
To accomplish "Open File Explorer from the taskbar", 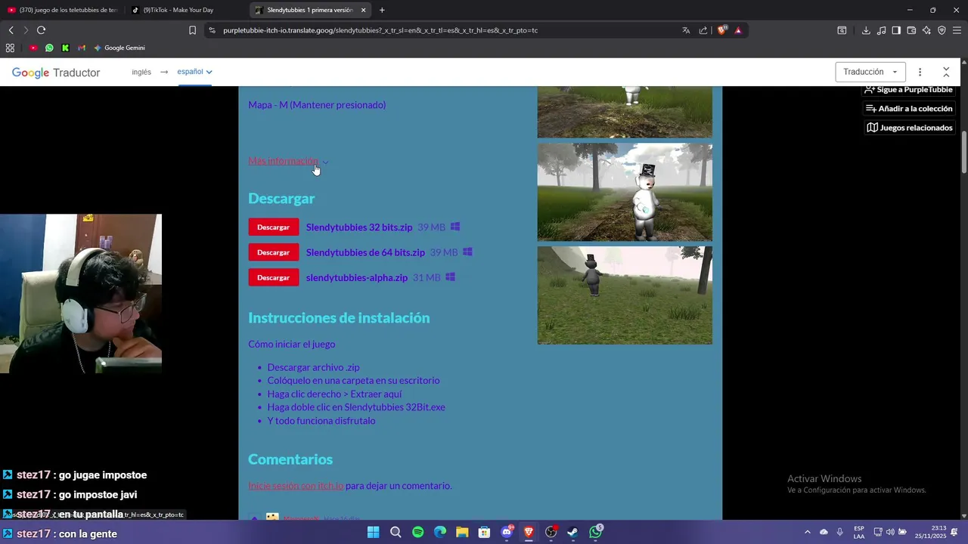I will click(x=462, y=532).
